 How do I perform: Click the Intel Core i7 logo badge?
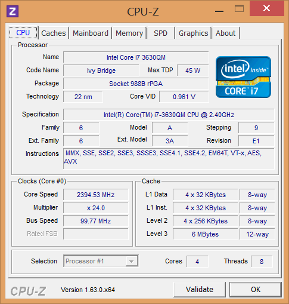point(243,77)
